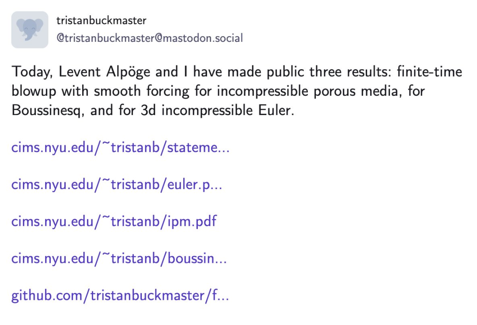The image size is (477, 325).
Task: Open the elephant avatar profile picture
Action: (x=30, y=30)
